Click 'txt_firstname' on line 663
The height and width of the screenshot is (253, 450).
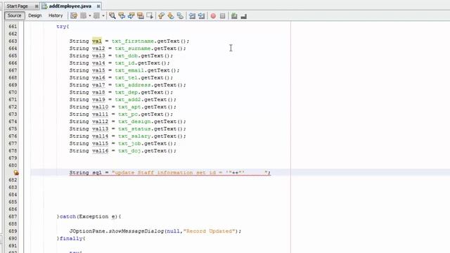pos(133,41)
